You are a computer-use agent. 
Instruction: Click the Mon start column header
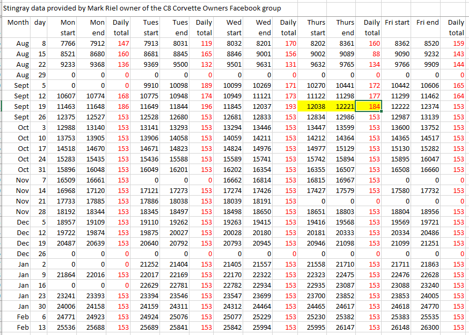(67, 27)
